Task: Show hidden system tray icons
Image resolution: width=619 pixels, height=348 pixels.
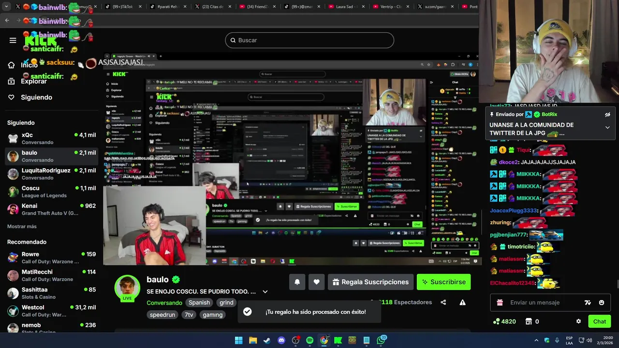Action: (536, 340)
